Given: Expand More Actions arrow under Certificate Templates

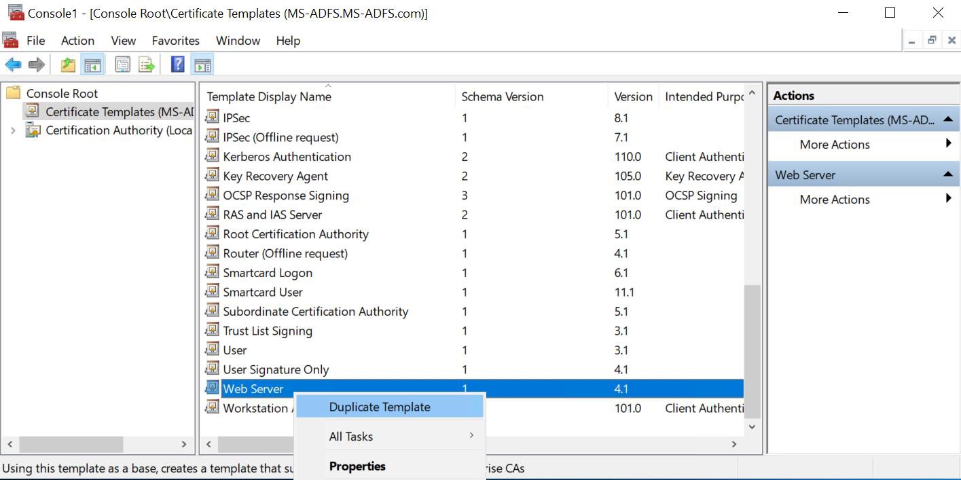Looking at the screenshot, I should pos(948,143).
